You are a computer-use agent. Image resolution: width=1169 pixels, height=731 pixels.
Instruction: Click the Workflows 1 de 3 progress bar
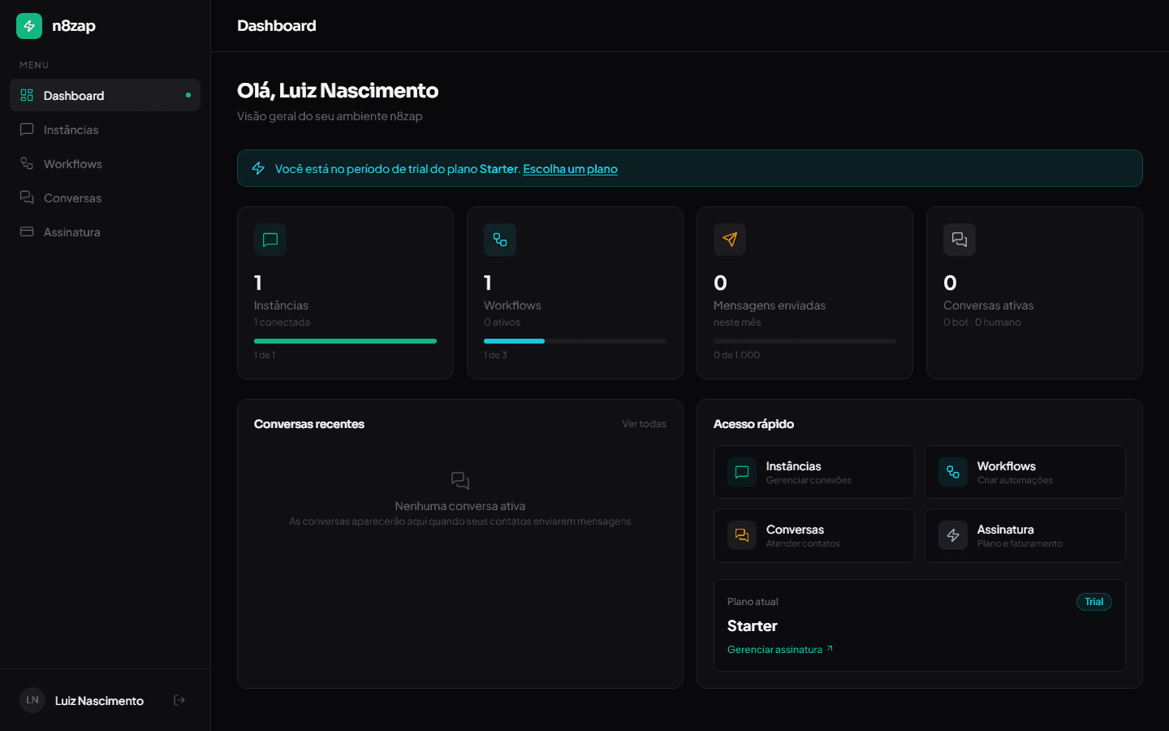click(x=575, y=340)
